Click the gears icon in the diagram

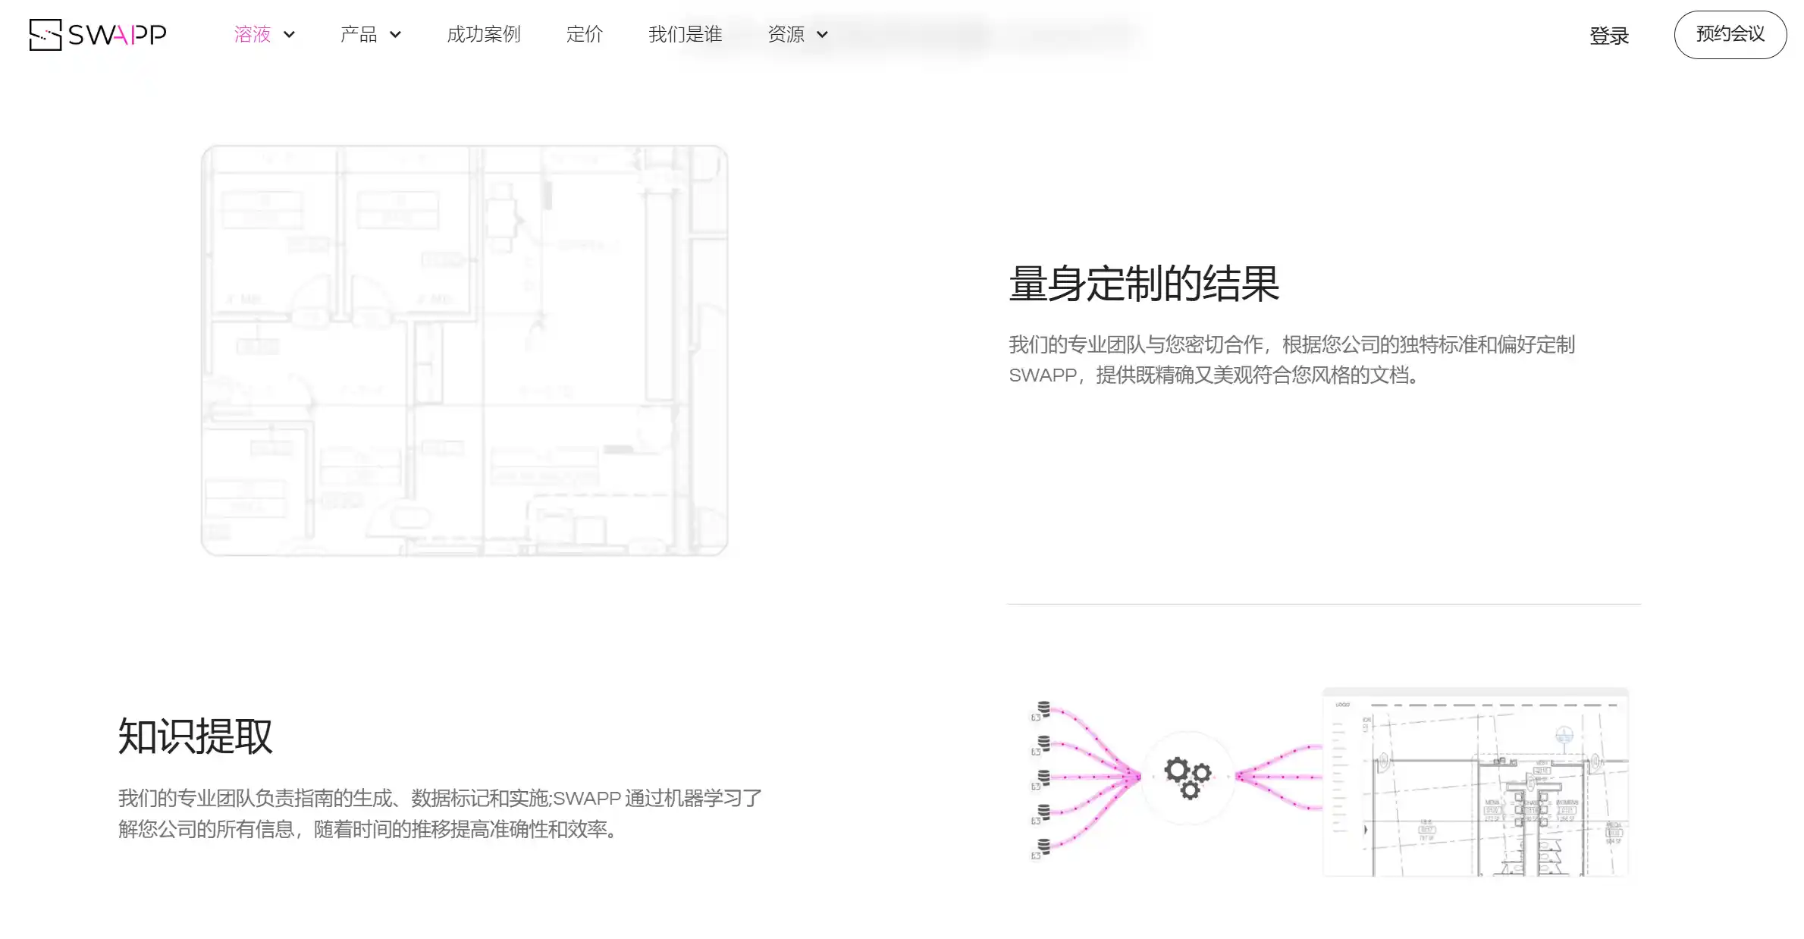tap(1188, 777)
